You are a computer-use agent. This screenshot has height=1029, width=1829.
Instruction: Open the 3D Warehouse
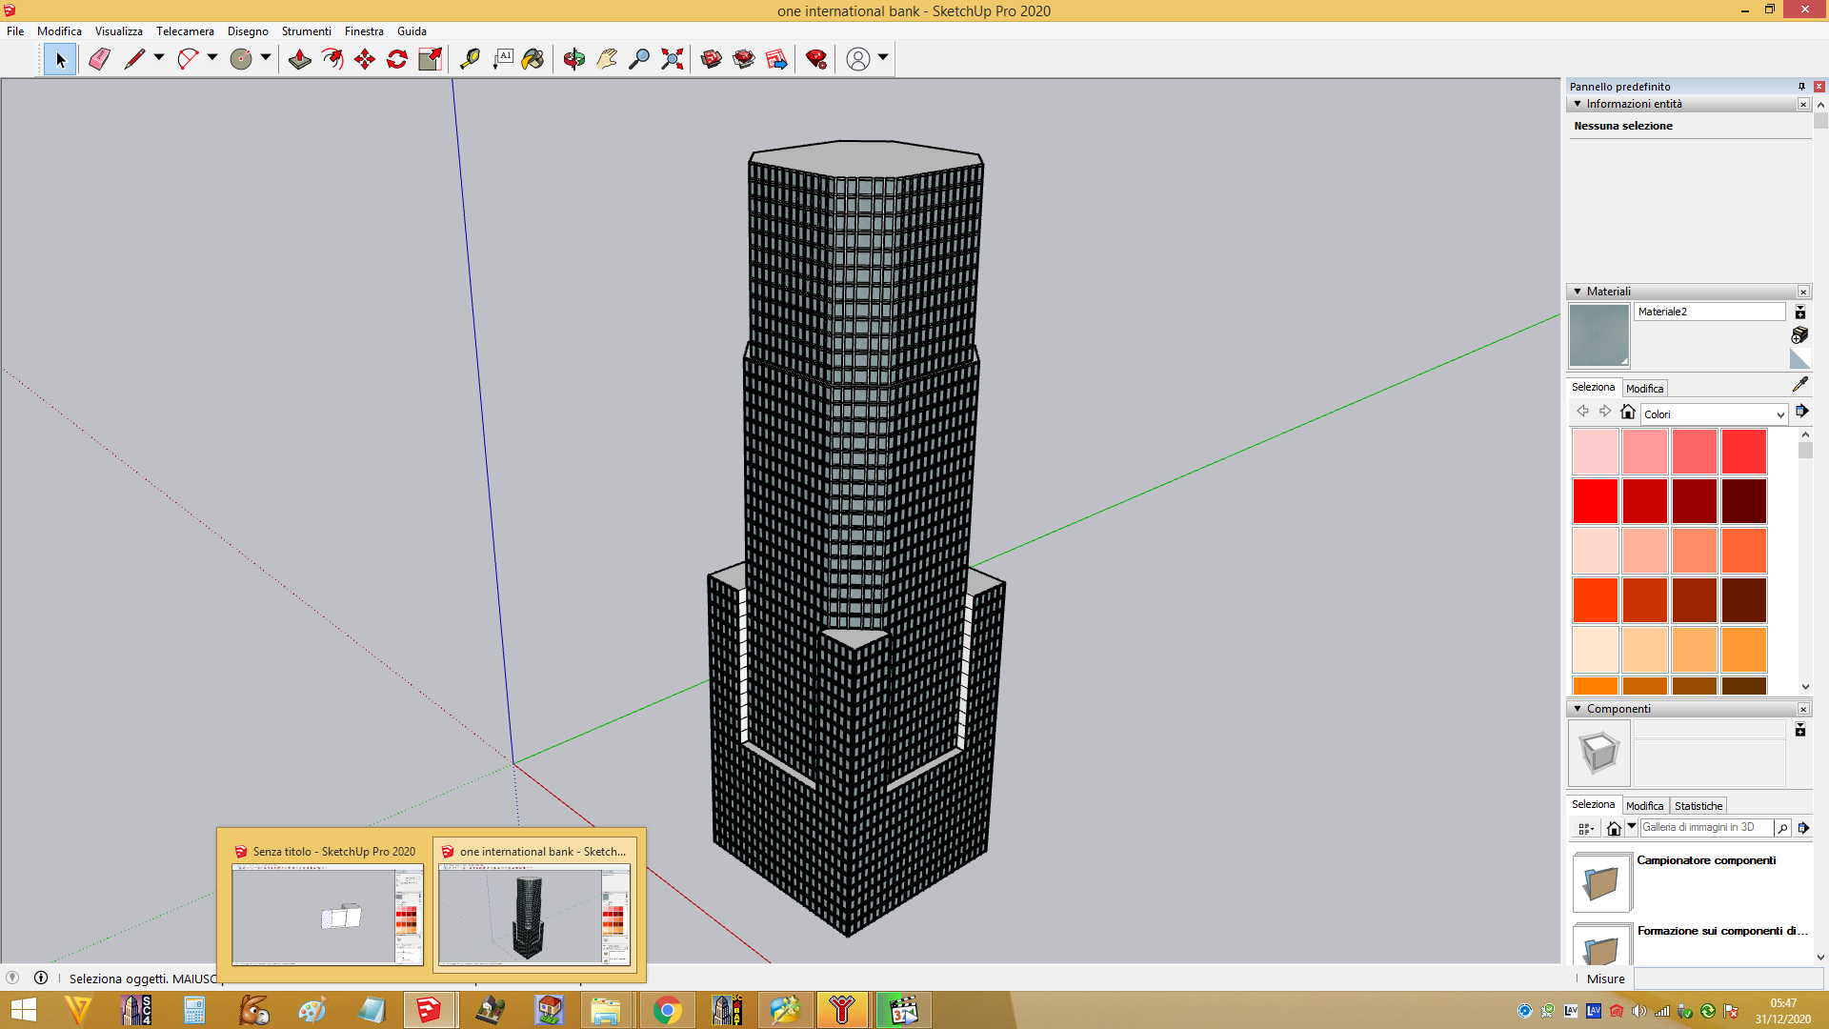point(711,59)
